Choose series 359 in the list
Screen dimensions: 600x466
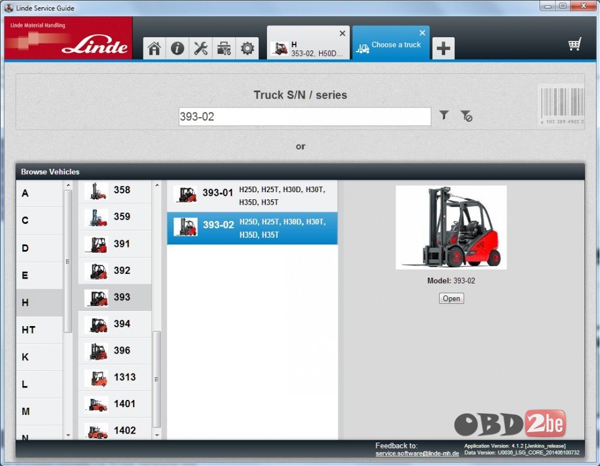(x=115, y=217)
